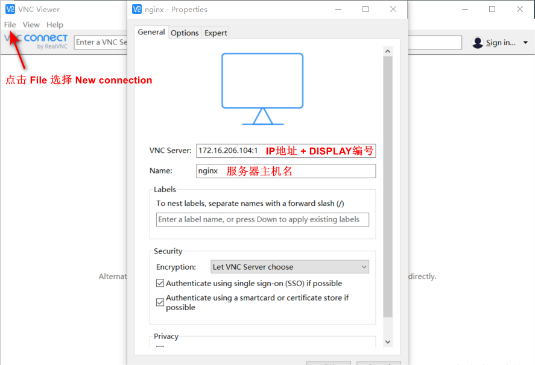Maximize the nginx Properties dialog
Image resolution: width=535 pixels, height=365 pixels.
[x=366, y=9]
